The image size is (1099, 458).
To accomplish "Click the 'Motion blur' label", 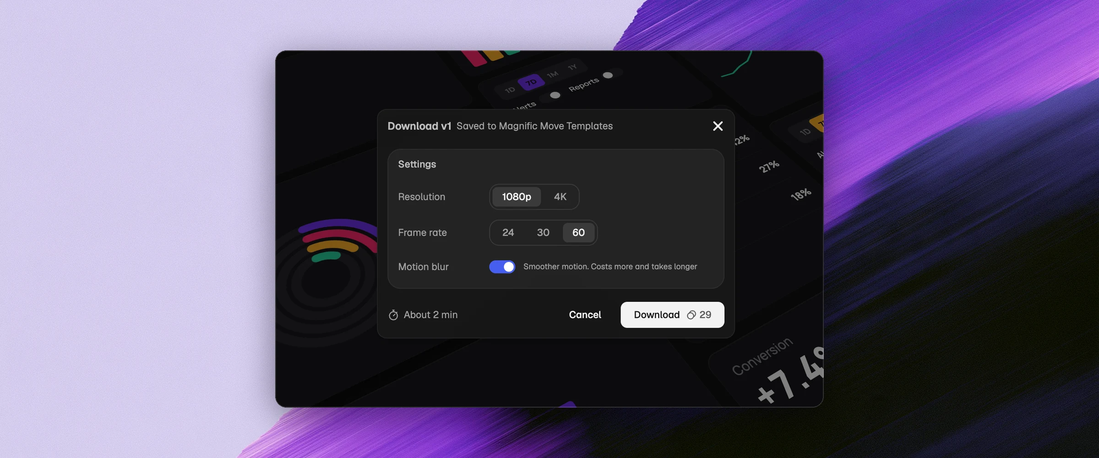I will pos(423,267).
